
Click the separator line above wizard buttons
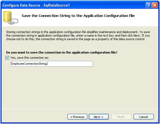80,109
